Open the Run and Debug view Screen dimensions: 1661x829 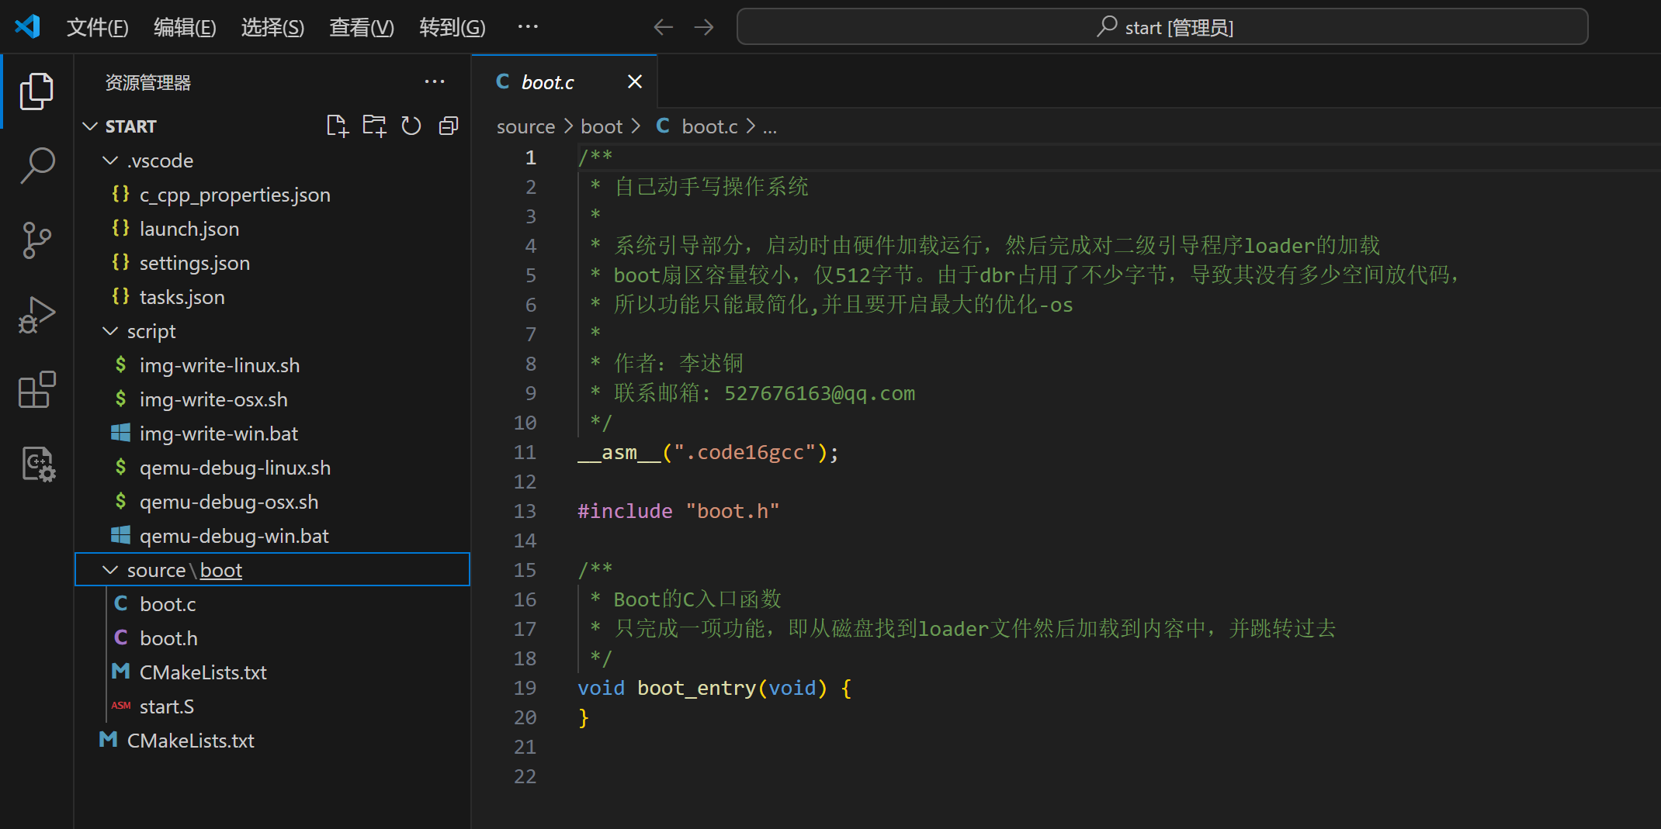pos(36,315)
